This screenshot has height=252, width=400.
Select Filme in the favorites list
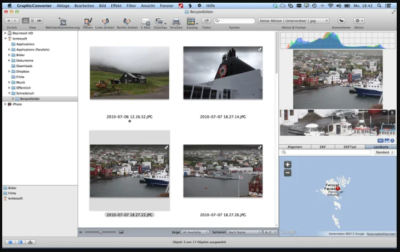(12, 193)
